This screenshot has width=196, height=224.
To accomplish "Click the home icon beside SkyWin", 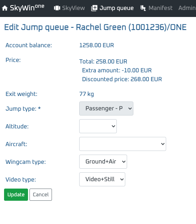I will (x=5, y=8).
